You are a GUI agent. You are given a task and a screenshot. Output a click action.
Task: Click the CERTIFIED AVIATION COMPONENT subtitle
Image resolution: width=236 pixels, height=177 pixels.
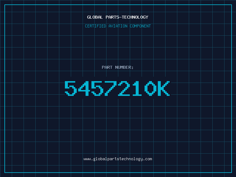pos(118,26)
